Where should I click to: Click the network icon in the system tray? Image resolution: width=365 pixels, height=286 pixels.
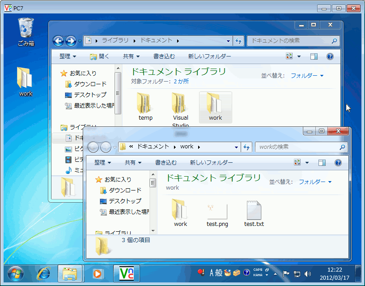[x=297, y=275]
